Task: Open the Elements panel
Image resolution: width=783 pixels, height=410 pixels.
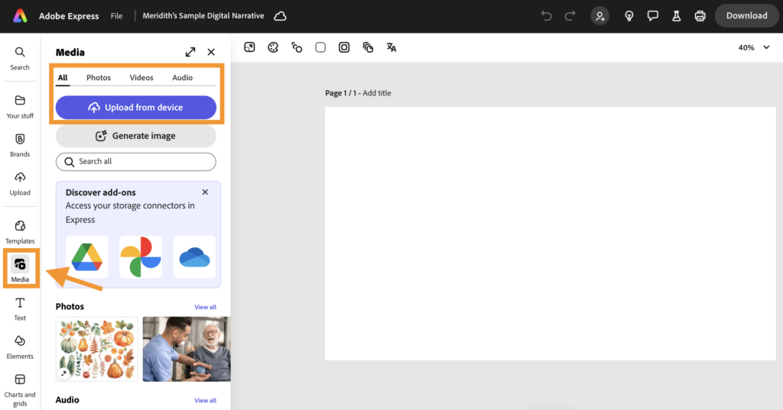Action: coord(20,346)
